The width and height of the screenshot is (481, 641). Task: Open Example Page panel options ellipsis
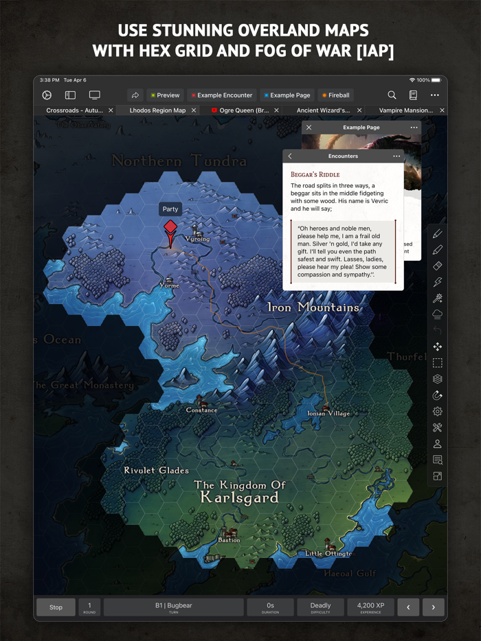[x=414, y=128]
